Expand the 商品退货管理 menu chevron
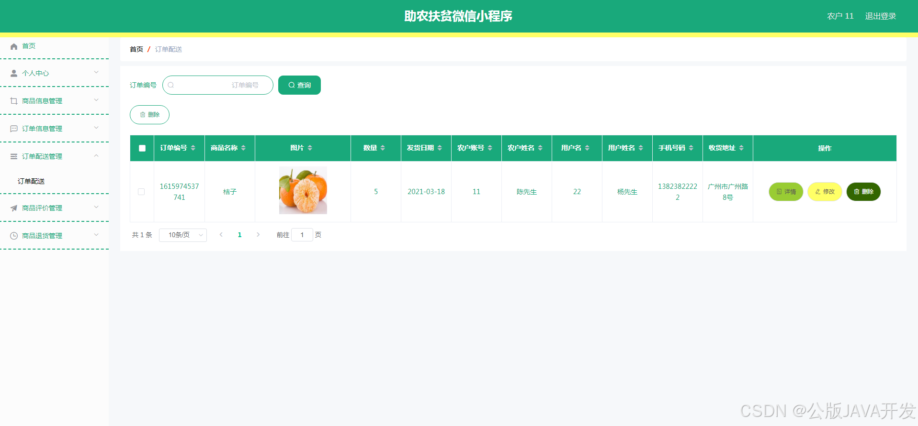Viewport: 918px width, 426px height. coord(96,235)
